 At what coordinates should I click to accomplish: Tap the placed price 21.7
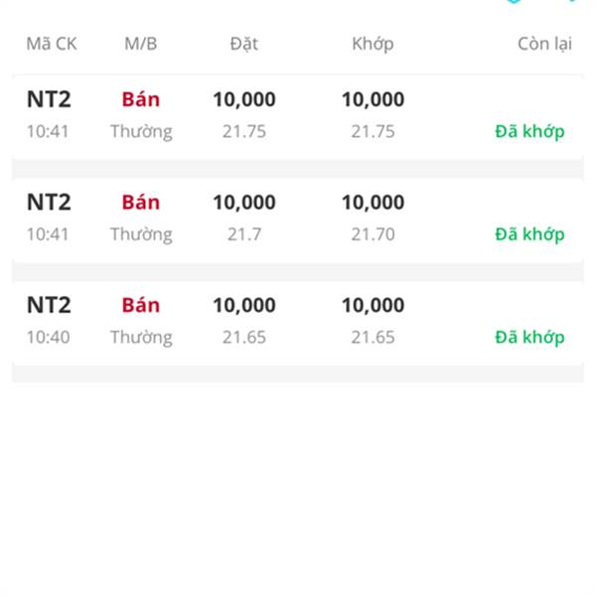pyautogui.click(x=244, y=234)
